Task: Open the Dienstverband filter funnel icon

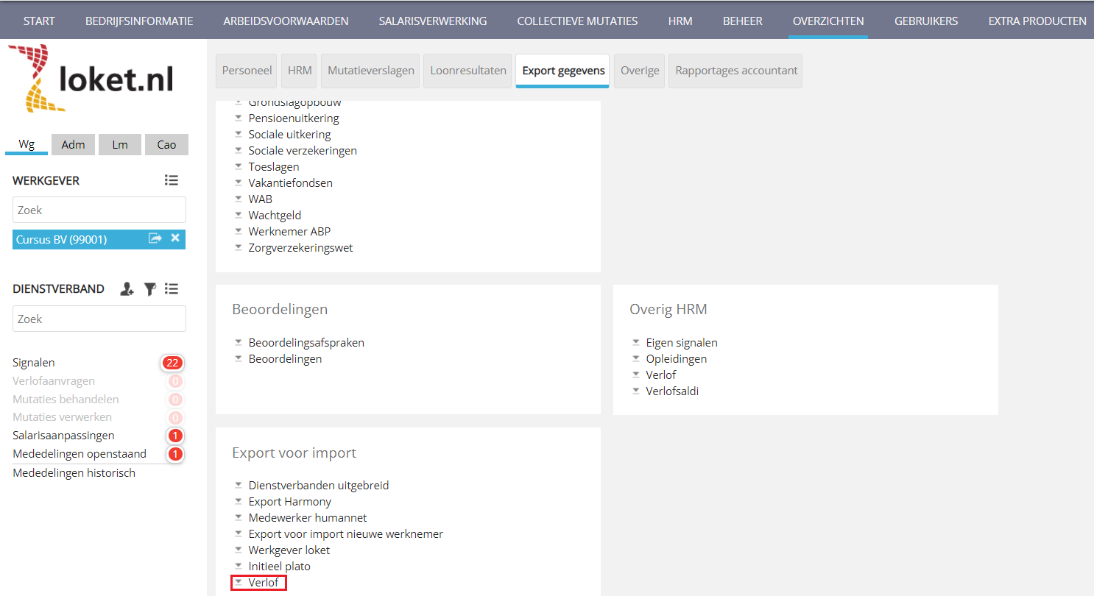Action: [x=149, y=289]
